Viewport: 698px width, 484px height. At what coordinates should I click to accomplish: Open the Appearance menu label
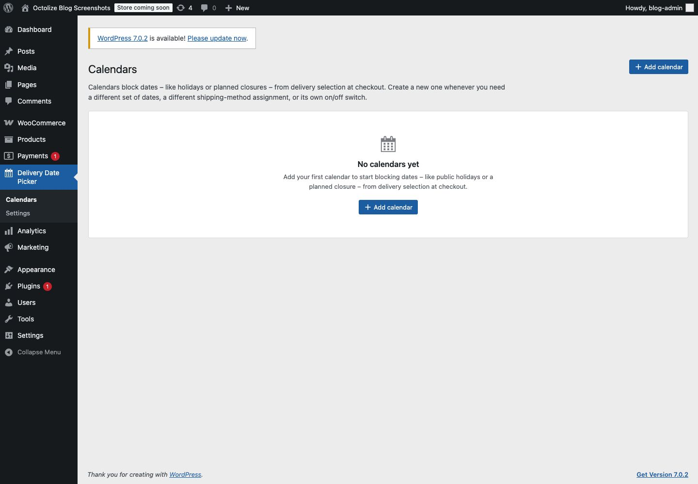[x=36, y=270]
